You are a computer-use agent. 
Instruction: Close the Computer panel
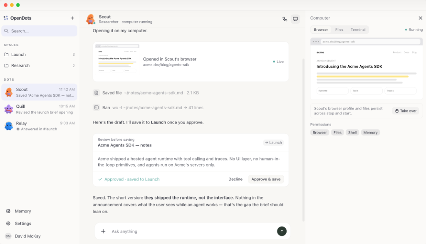click(x=420, y=18)
